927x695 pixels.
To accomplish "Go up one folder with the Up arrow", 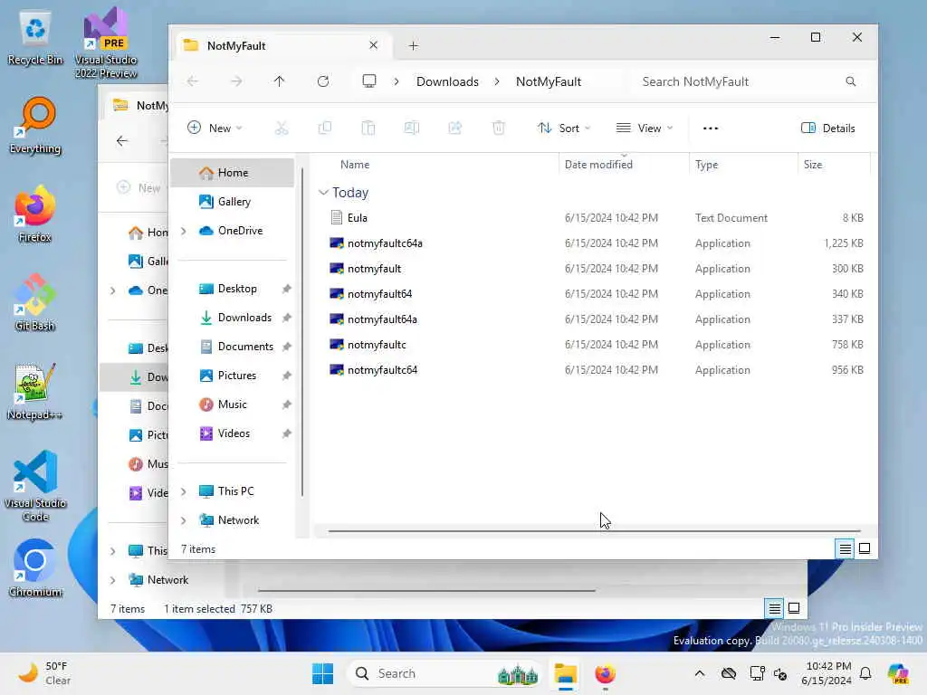I will (x=279, y=81).
